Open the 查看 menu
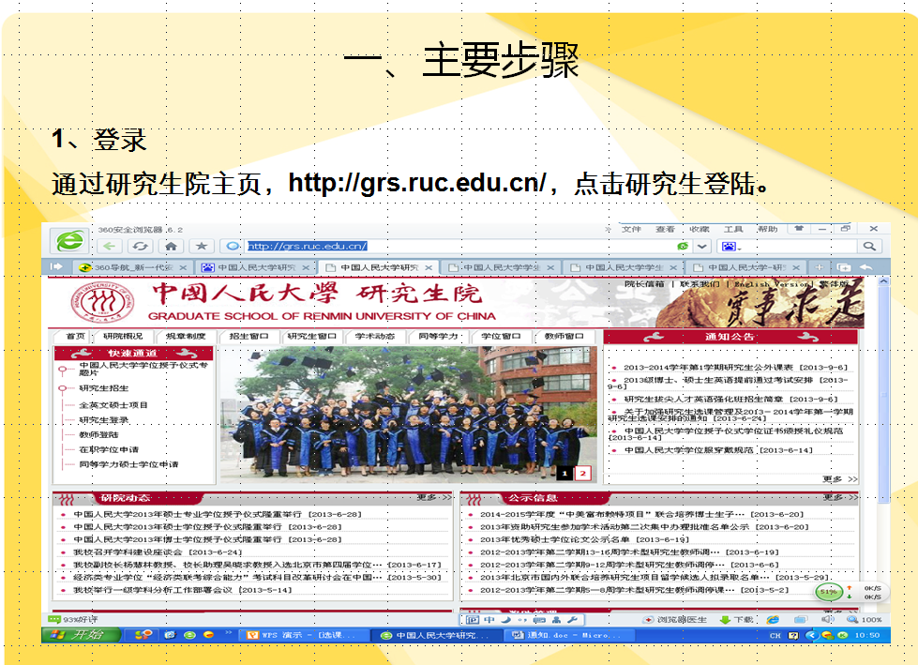Screen dimensions: 918x665 [665, 229]
